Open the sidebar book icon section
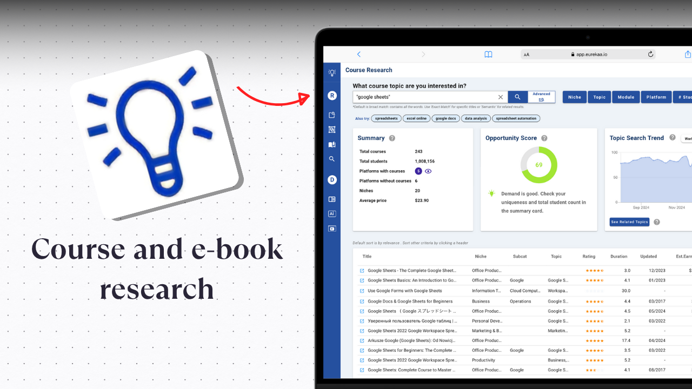Viewport: 692px width, 389px height. click(332, 144)
